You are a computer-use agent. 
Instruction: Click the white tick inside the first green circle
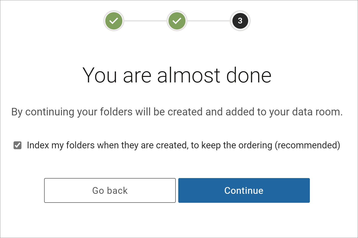114,21
